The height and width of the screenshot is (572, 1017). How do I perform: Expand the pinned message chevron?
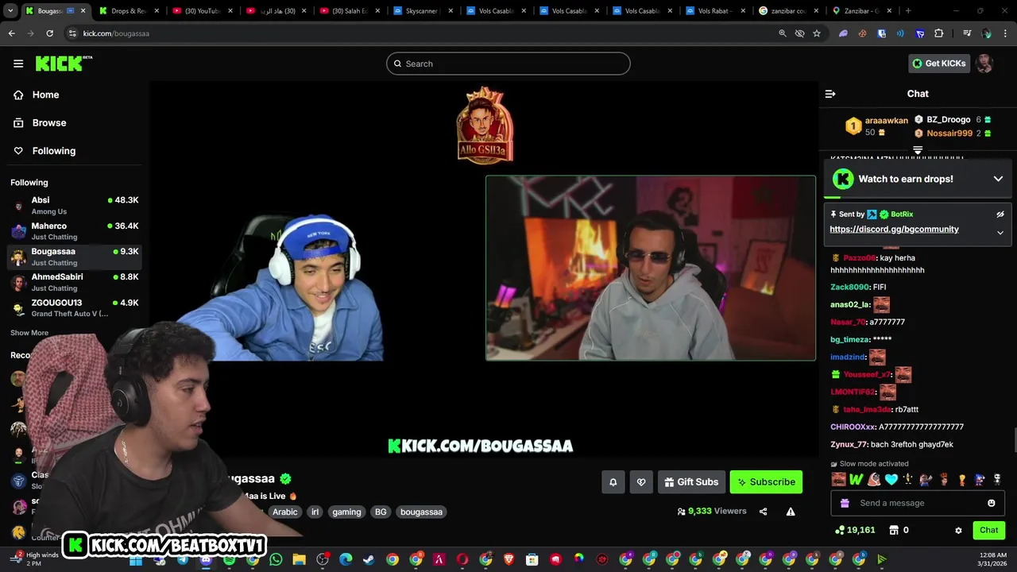[1000, 233]
